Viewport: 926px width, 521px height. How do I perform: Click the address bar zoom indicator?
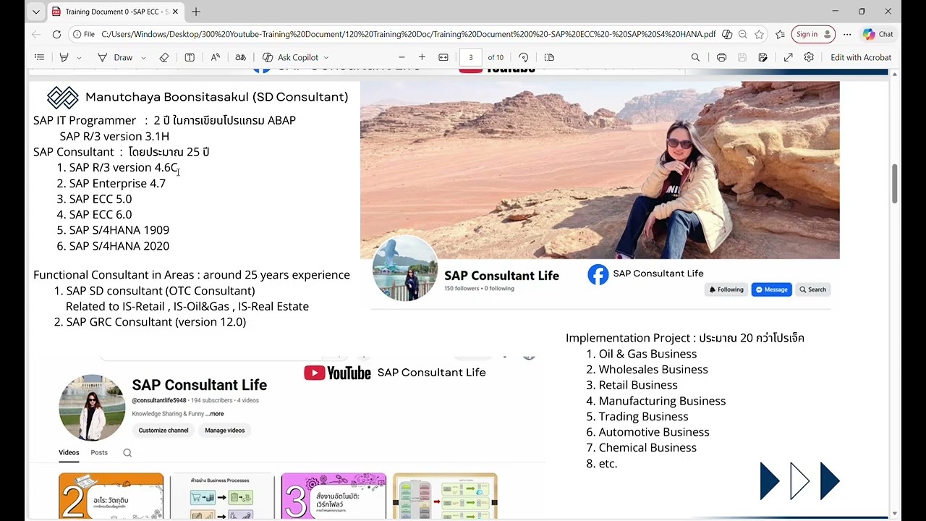743,34
